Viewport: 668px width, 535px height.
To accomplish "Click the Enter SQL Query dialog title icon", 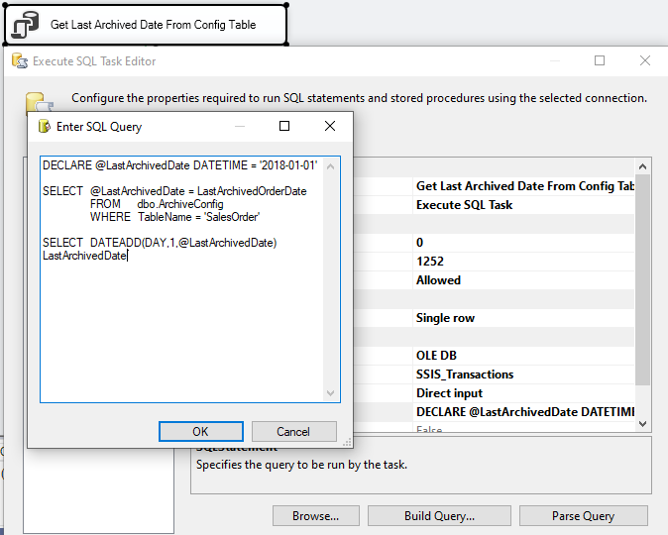I will coord(45,127).
